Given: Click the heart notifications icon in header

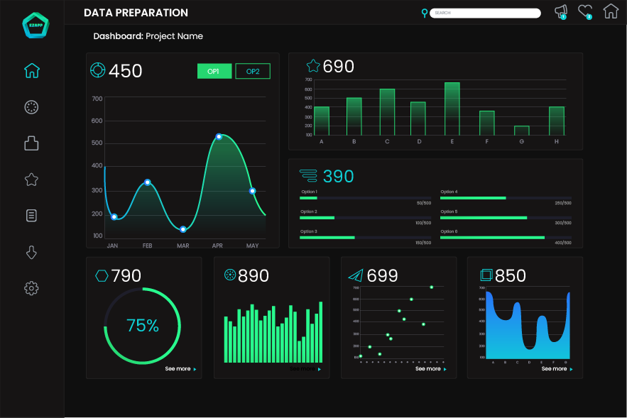Looking at the screenshot, I should (585, 11).
